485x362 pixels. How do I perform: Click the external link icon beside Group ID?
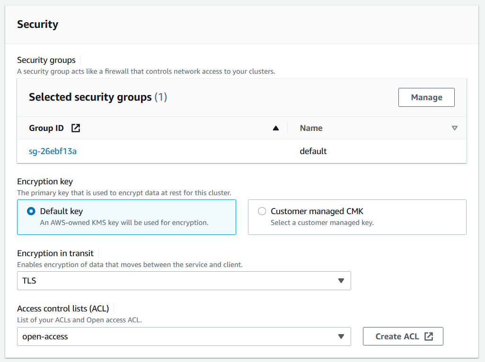point(76,128)
